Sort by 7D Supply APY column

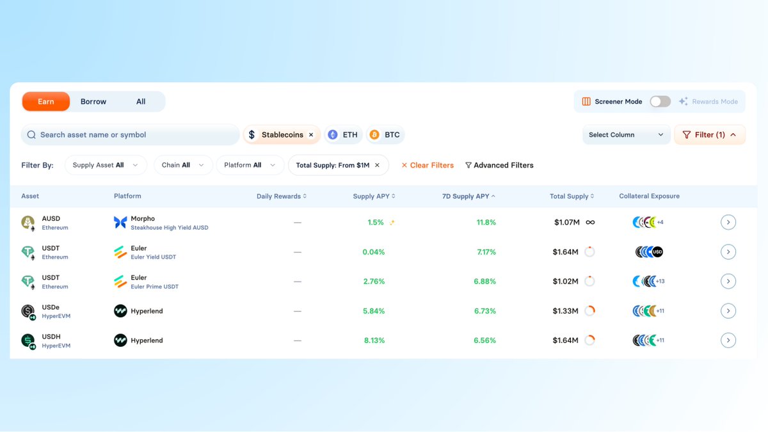(x=469, y=196)
